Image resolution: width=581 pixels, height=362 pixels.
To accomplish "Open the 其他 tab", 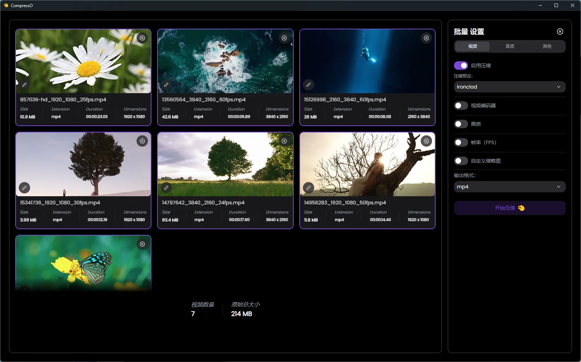I will pyautogui.click(x=547, y=46).
